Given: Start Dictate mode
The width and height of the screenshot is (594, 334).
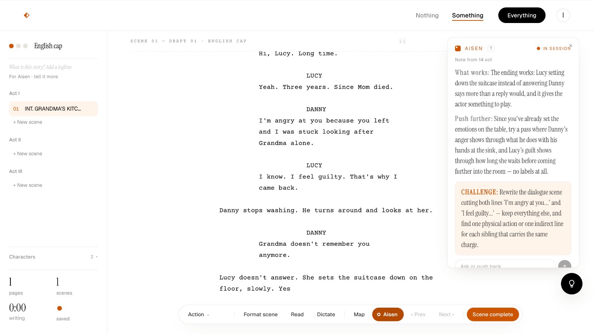Looking at the screenshot, I should [x=326, y=314].
